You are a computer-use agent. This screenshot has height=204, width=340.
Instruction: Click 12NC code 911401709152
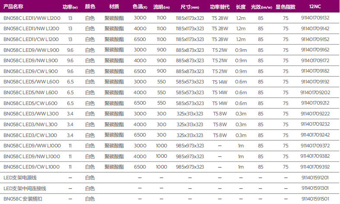[x=315, y=39]
